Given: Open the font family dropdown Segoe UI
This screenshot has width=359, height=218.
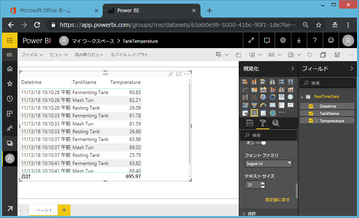Looking at the screenshot, I should click(x=269, y=163).
